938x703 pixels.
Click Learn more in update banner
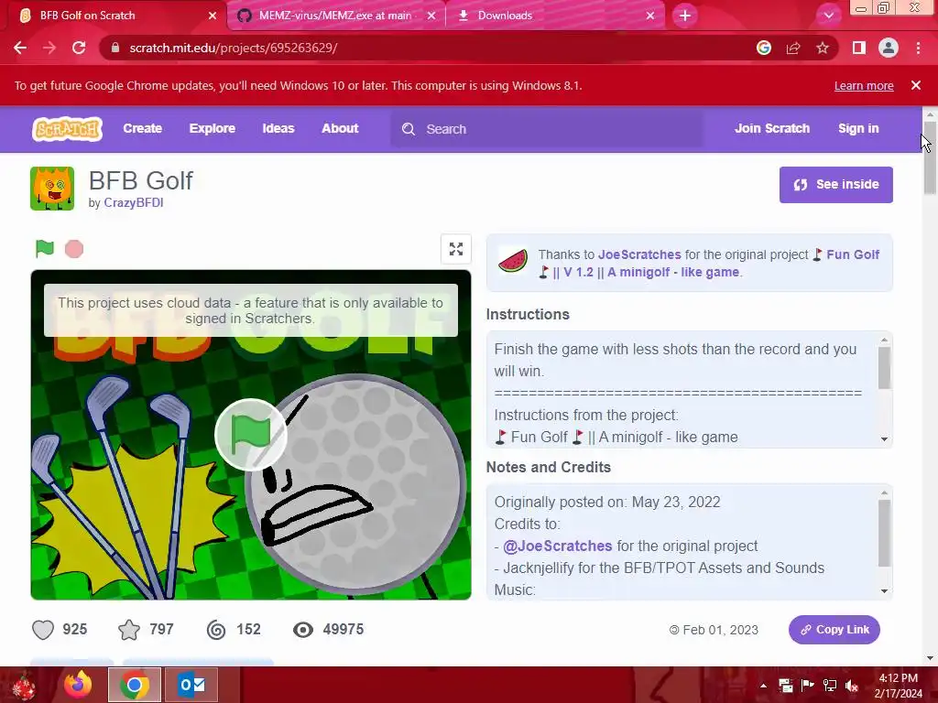point(864,85)
